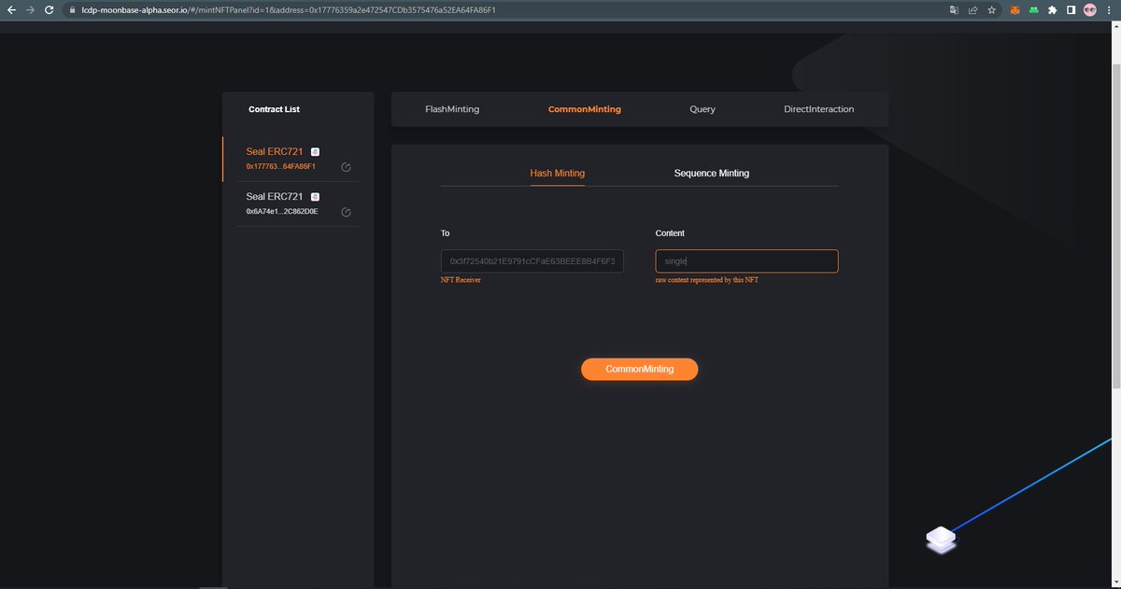Click the NFT Receiver hint text

[x=461, y=280]
